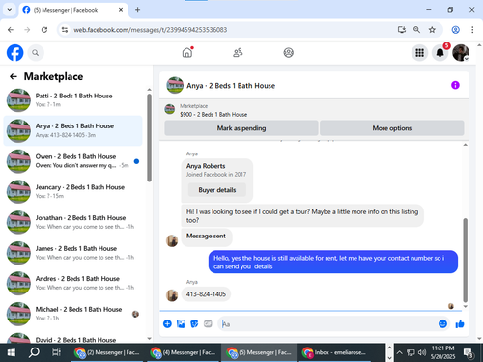
Task: Open the Friends icon in top navigation
Action: click(x=238, y=52)
